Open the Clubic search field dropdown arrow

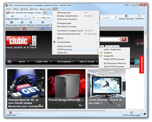(119, 39)
